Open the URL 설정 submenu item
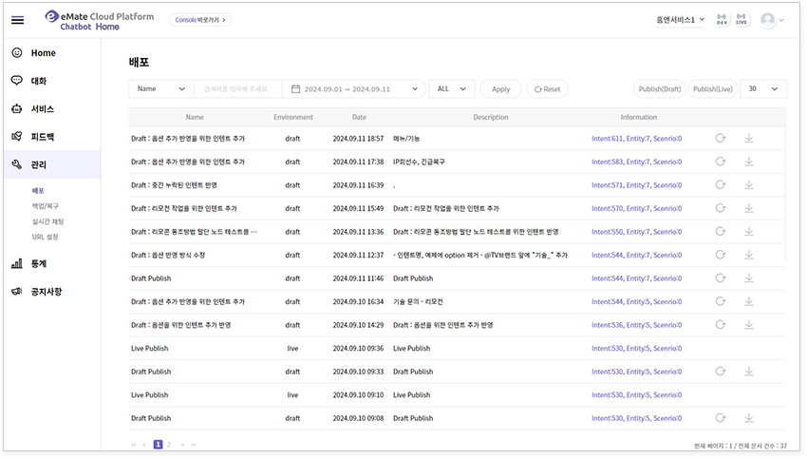Image resolution: width=807 pixels, height=459 pixels. click(x=45, y=237)
